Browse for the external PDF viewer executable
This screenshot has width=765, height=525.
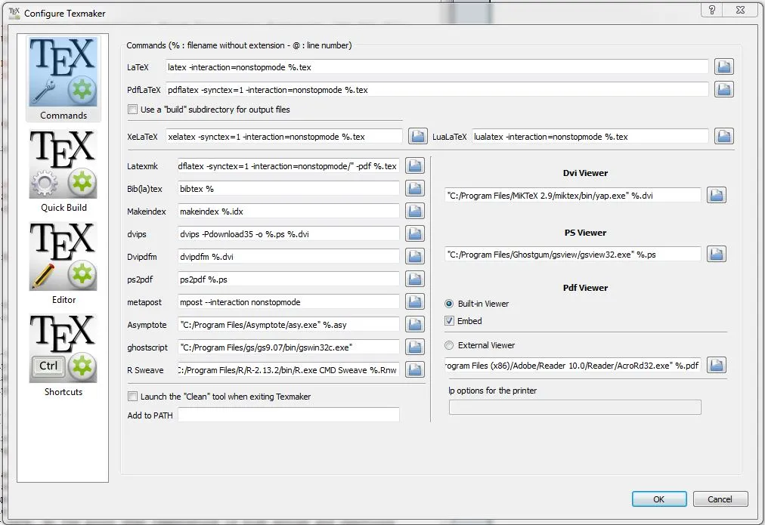coord(716,365)
